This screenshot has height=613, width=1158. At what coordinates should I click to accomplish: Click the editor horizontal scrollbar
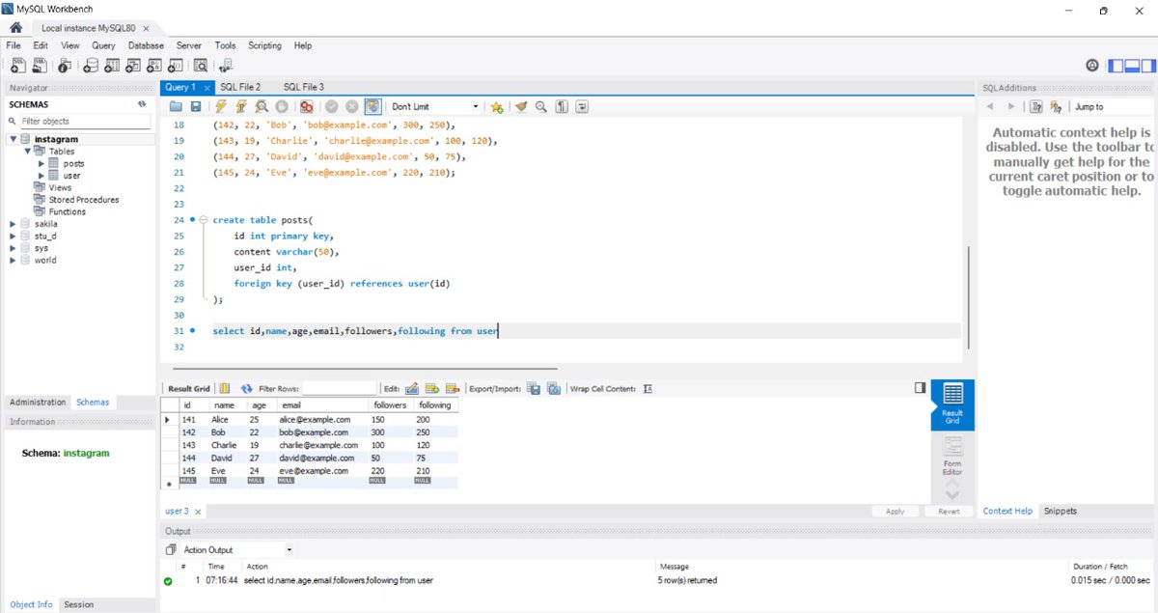(365, 368)
